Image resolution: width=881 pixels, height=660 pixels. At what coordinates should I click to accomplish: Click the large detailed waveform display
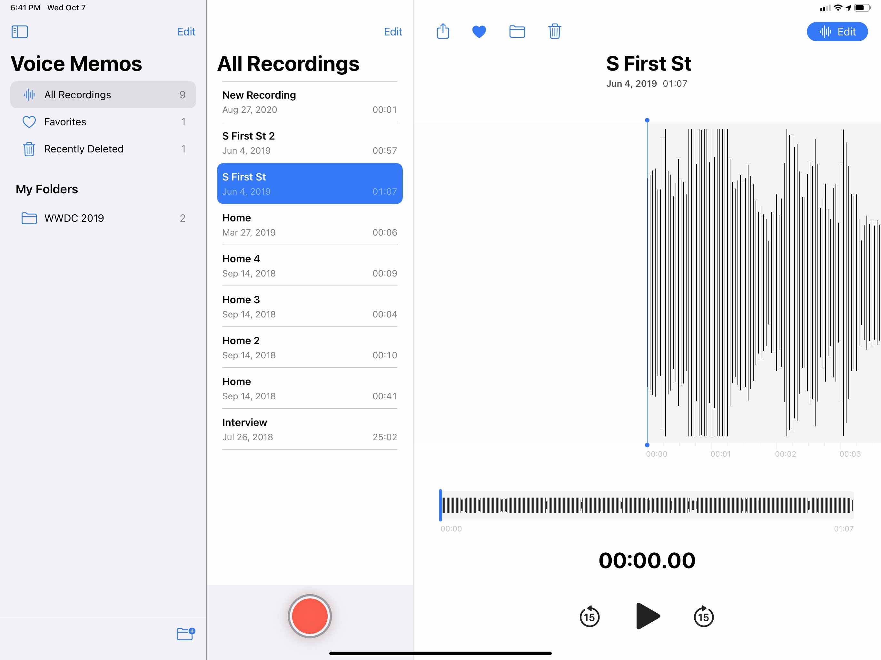764,282
